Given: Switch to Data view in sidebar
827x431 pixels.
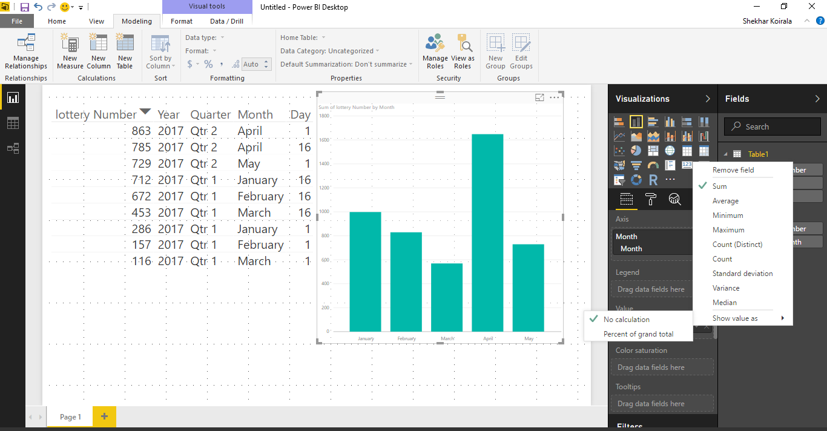Looking at the screenshot, I should click(x=13, y=123).
